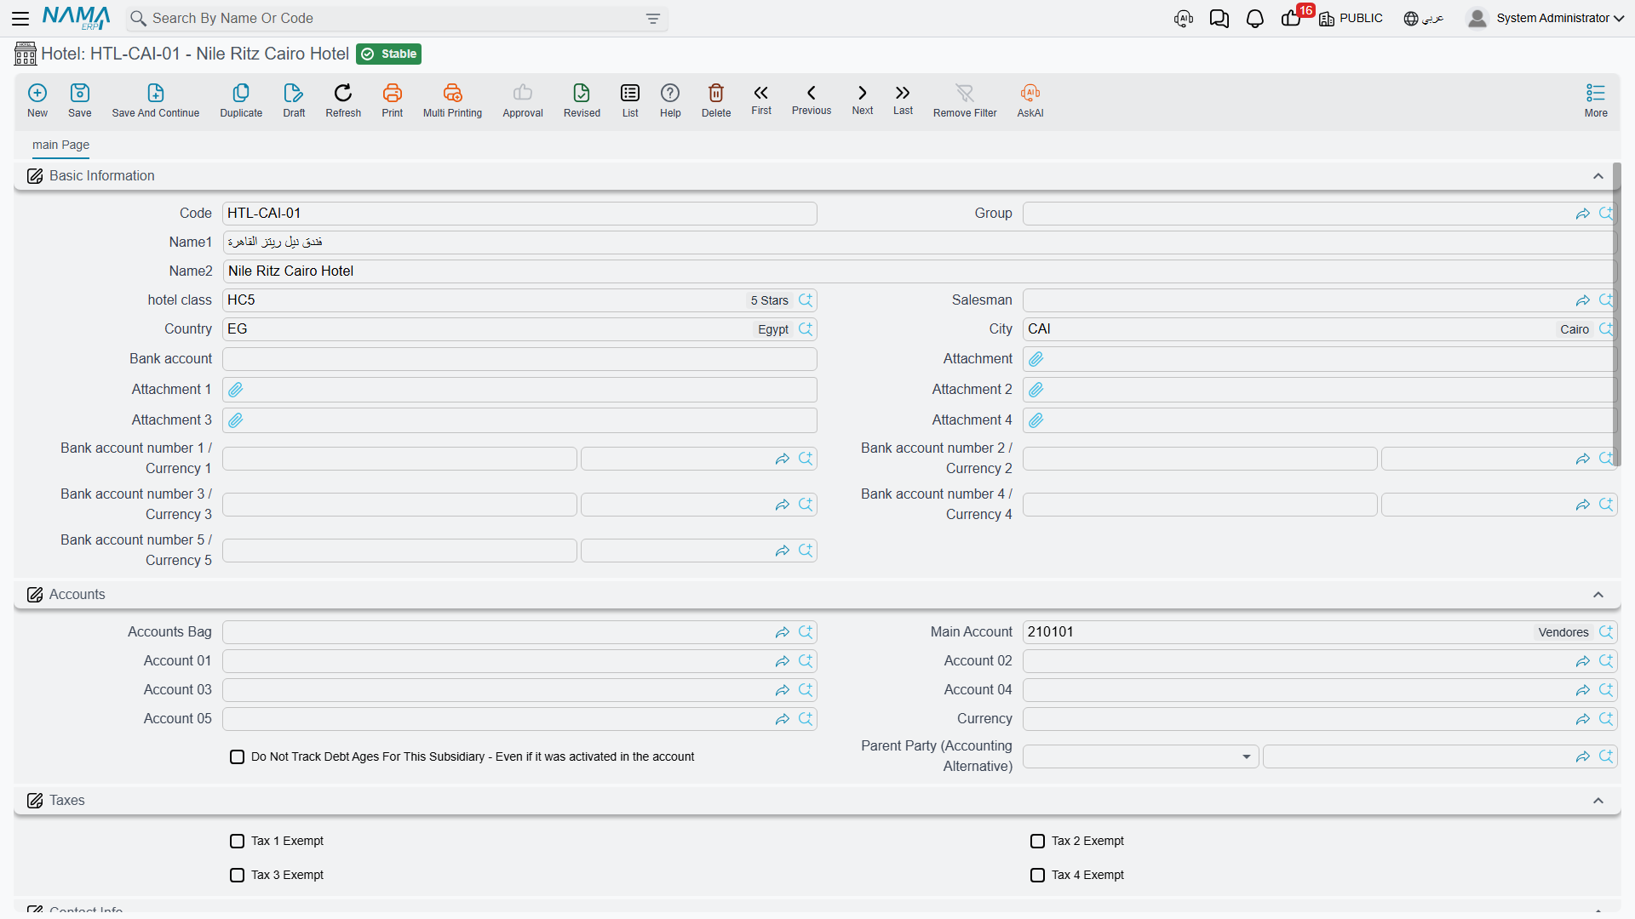
Task: Go to the Next record
Action: (x=863, y=99)
